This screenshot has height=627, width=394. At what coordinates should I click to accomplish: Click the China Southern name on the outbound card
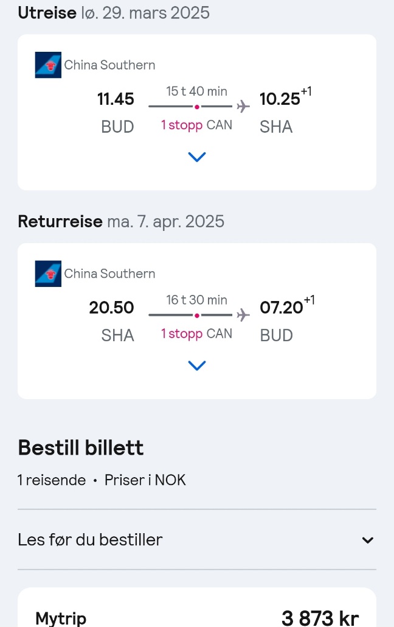coord(110,65)
